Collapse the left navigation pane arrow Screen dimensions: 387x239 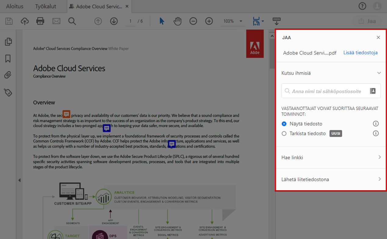[19, 180]
